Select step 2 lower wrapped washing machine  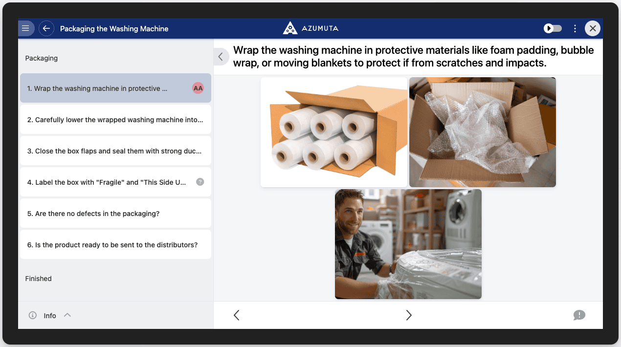pos(115,120)
